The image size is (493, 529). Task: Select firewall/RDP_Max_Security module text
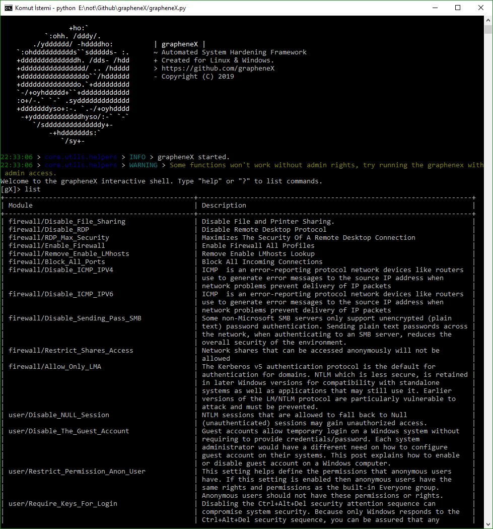click(59, 237)
